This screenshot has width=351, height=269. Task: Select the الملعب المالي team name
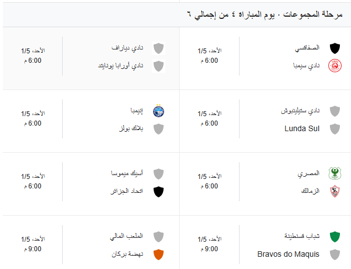coord(126,236)
